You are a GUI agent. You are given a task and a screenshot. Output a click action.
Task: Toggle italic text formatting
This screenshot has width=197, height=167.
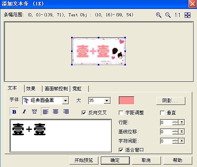(x=24, y=112)
